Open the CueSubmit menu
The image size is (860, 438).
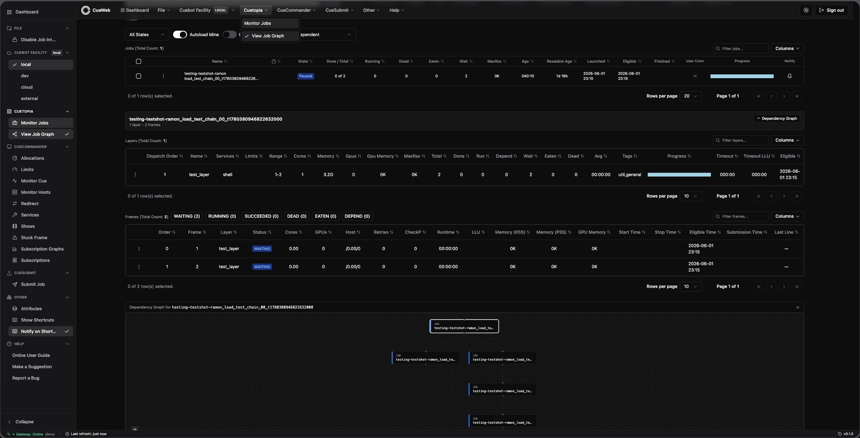[339, 10]
